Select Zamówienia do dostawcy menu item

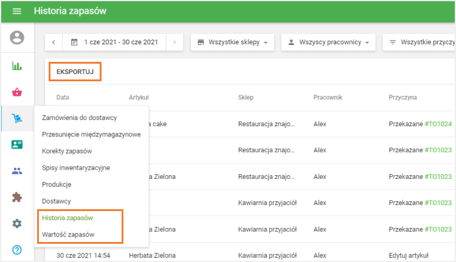pos(80,118)
